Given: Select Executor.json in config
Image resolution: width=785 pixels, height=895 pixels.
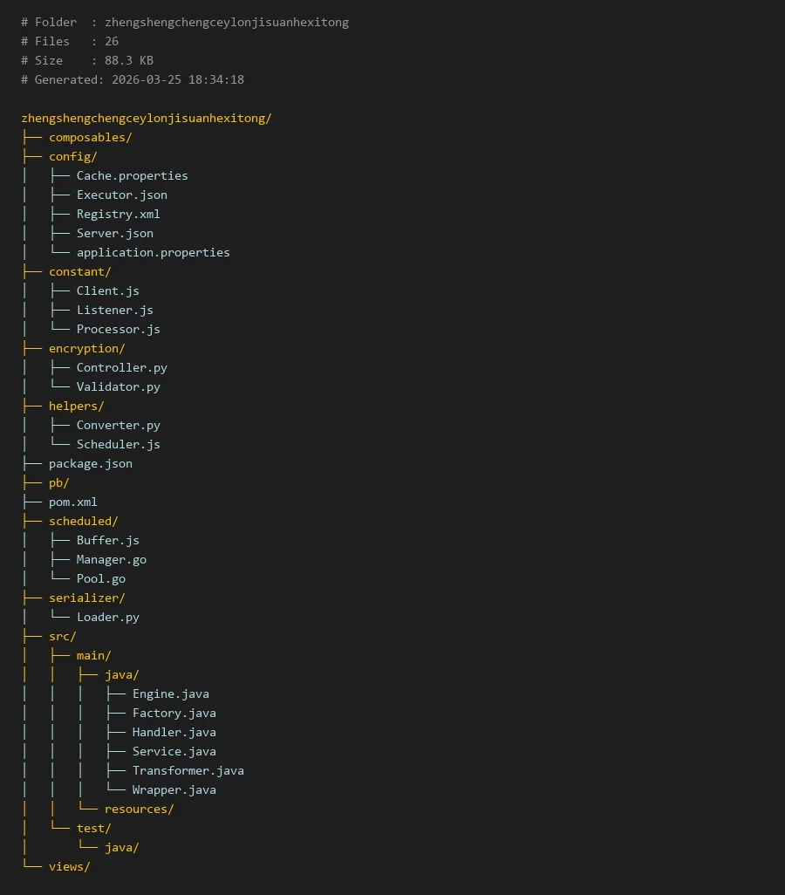Looking at the screenshot, I should [x=121, y=195].
